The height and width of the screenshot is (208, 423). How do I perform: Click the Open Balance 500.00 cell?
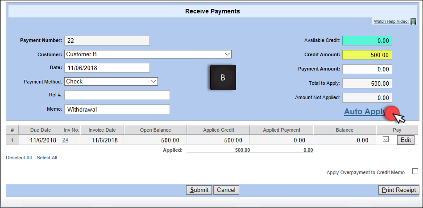pos(155,140)
